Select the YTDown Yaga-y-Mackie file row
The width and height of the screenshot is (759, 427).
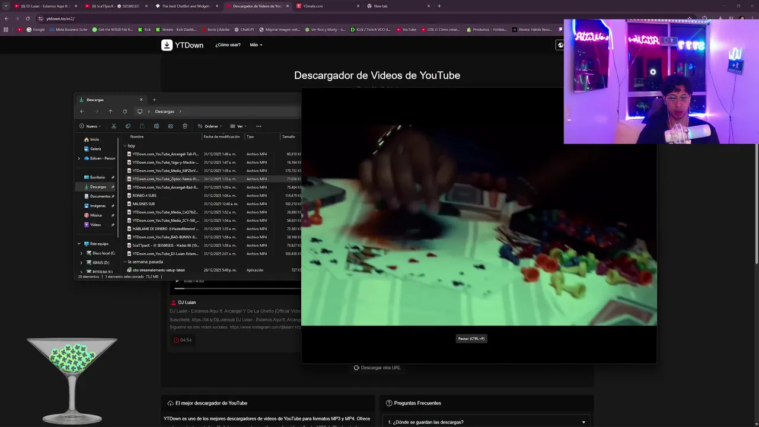point(213,162)
